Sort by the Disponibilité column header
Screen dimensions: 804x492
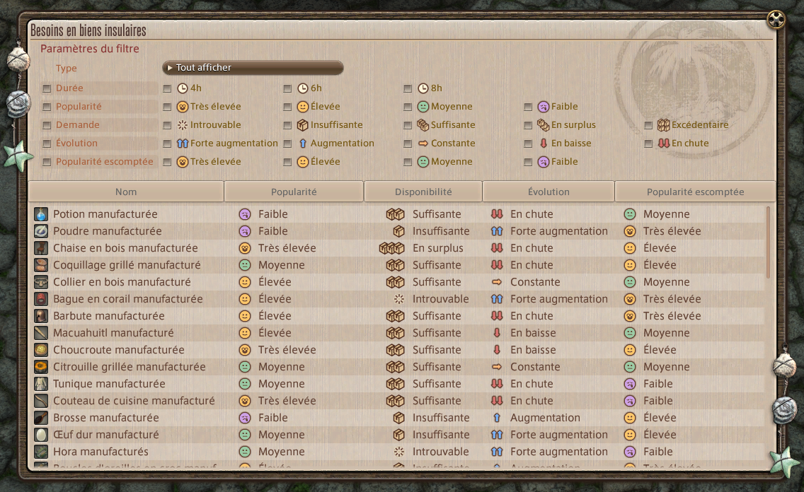[423, 192]
